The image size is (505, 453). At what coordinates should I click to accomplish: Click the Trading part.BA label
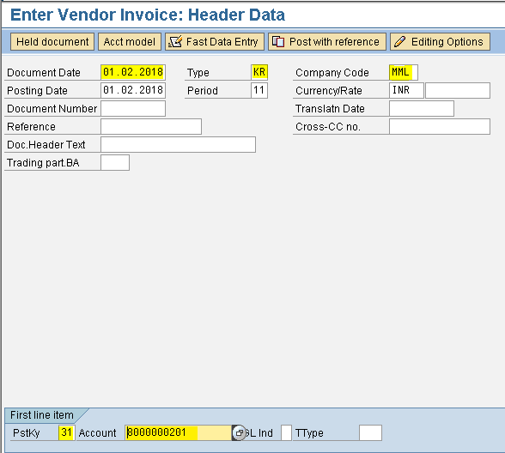tap(43, 163)
